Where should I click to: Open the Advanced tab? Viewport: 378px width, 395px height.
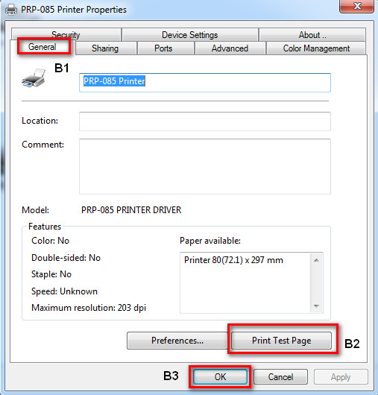(230, 48)
